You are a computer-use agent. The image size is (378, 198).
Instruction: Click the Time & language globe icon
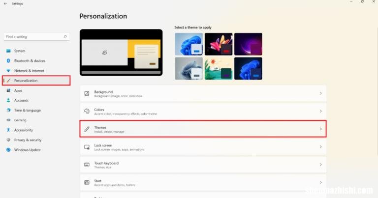(8, 110)
